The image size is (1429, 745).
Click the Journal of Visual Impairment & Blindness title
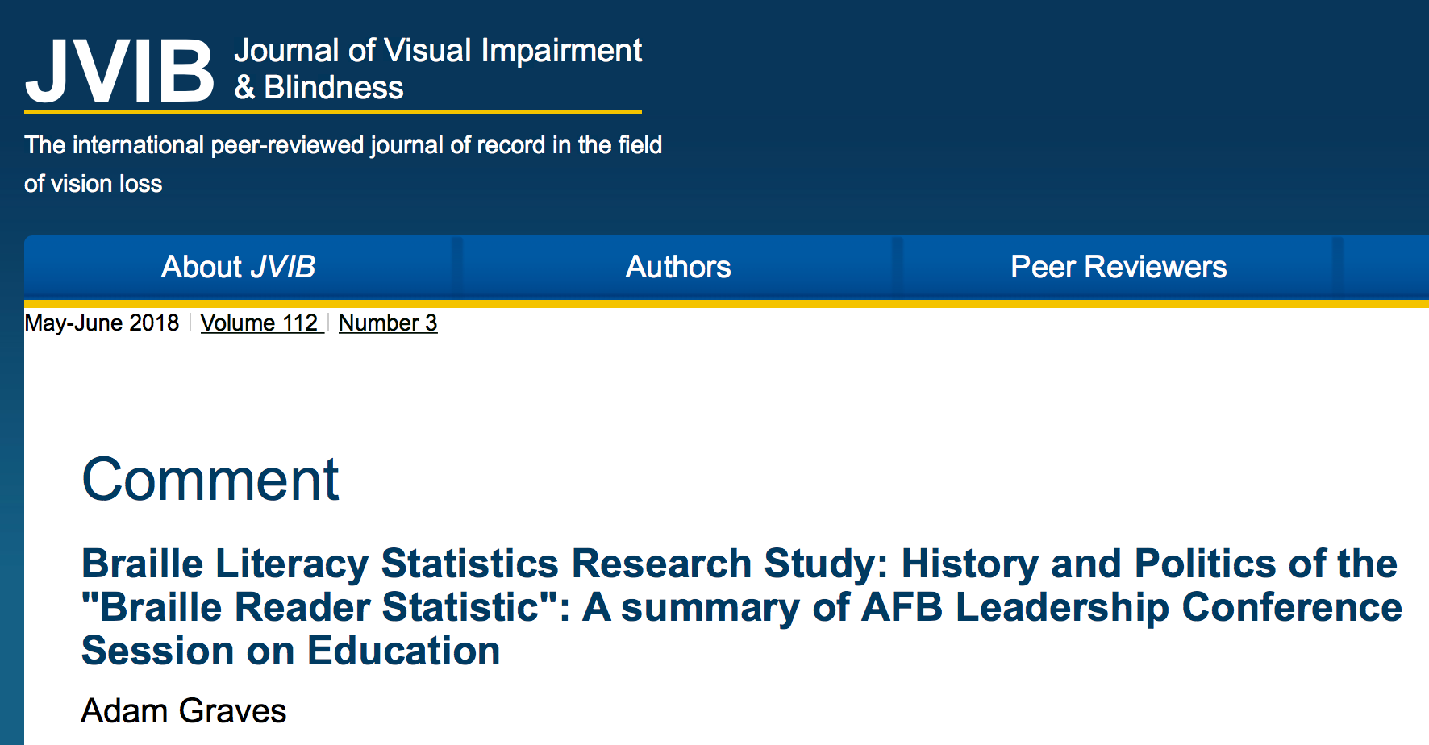point(438,69)
